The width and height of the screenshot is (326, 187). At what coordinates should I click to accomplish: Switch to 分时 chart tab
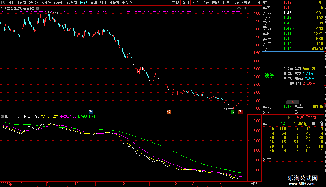(12, 3)
